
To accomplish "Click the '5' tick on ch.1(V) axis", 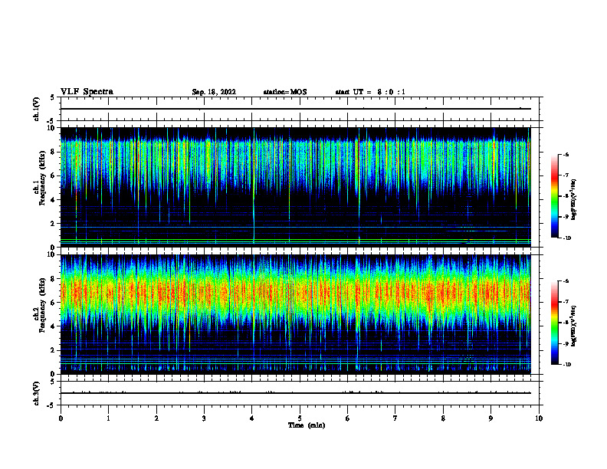I will 53,97.
